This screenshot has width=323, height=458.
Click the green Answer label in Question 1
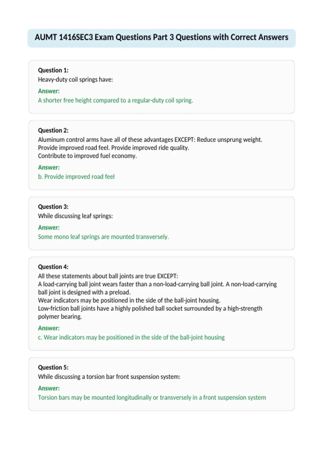coord(49,91)
